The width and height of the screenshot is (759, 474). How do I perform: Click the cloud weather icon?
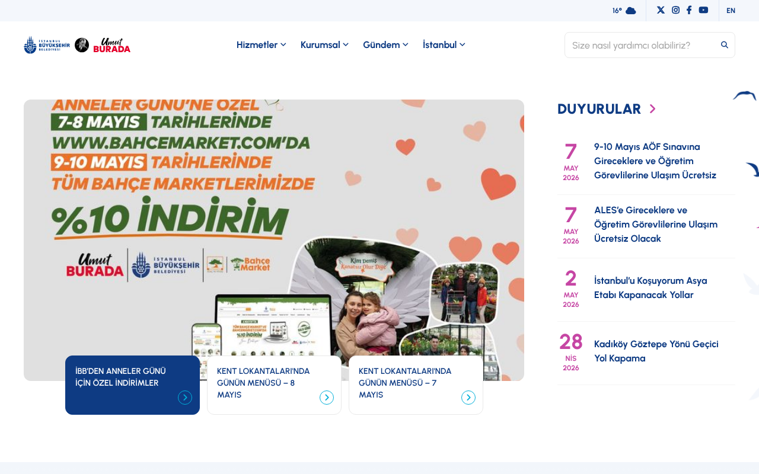631,11
